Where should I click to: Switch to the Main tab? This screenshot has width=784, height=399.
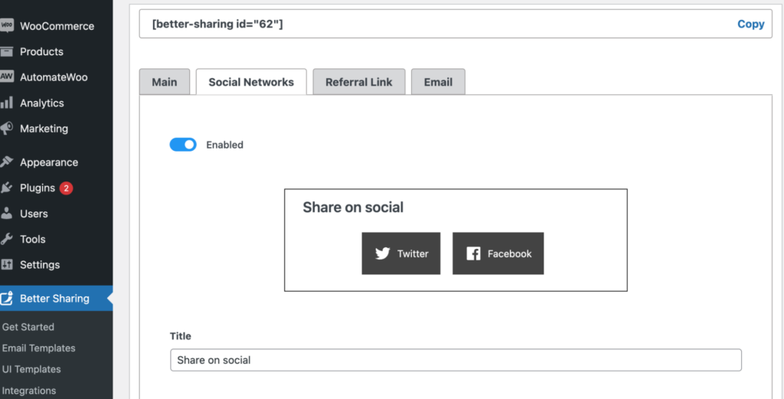pos(165,82)
